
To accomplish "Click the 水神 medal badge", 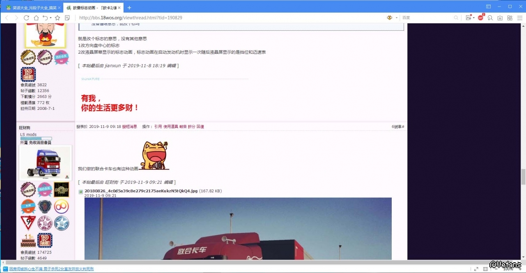I will click(28, 207).
